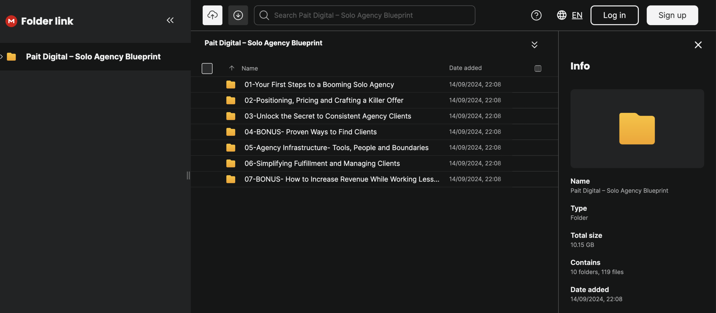Viewport: 716px width, 313px height.
Task: Collapse the sidebar with double-chevron icon
Action: (170, 20)
